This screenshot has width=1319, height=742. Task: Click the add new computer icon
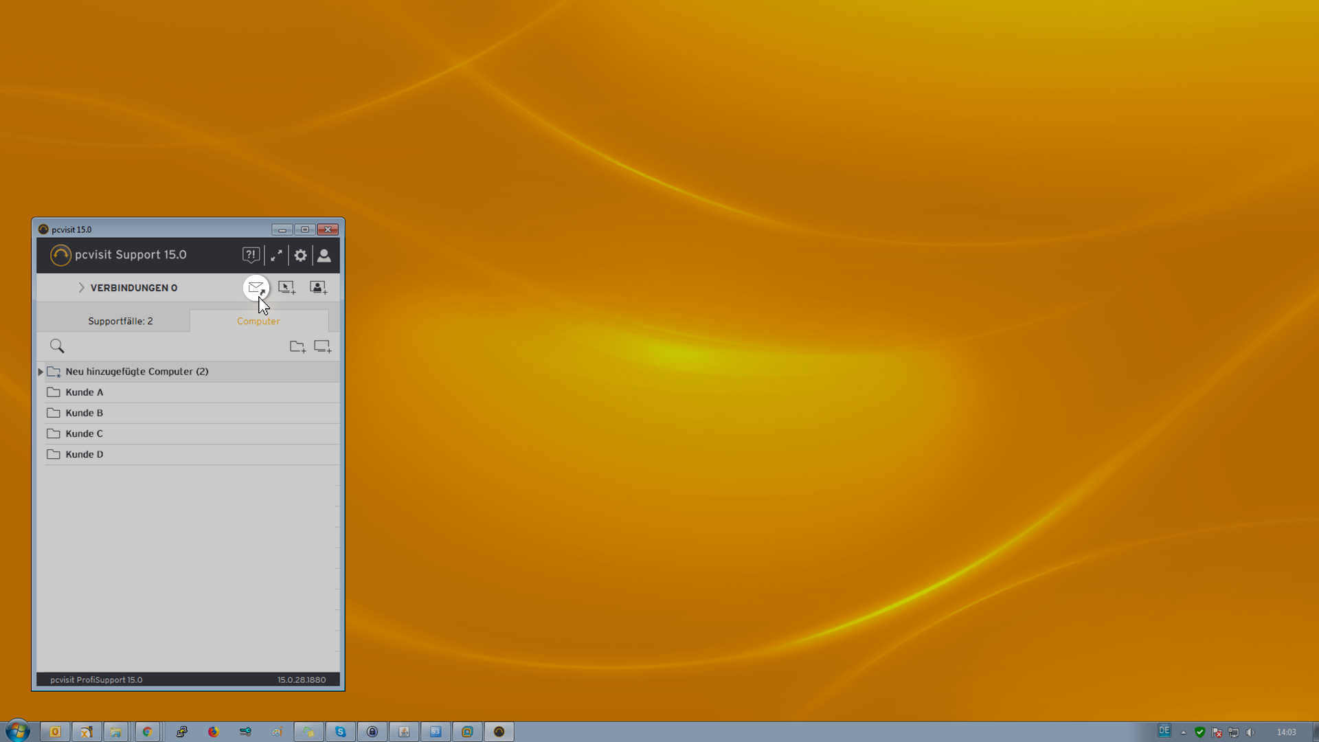tap(322, 346)
